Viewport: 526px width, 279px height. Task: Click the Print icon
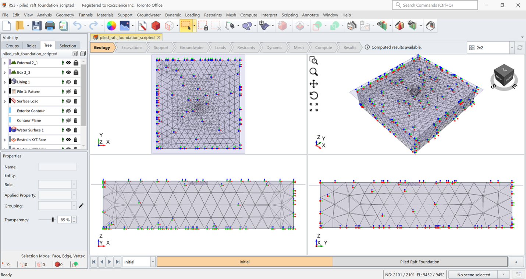[x=50, y=26]
